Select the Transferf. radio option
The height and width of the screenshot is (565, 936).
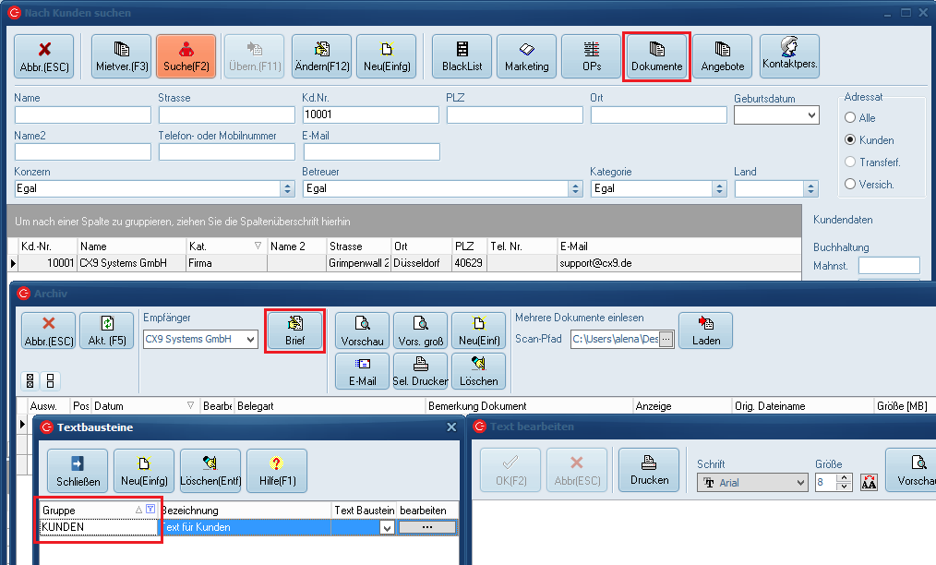(x=850, y=162)
